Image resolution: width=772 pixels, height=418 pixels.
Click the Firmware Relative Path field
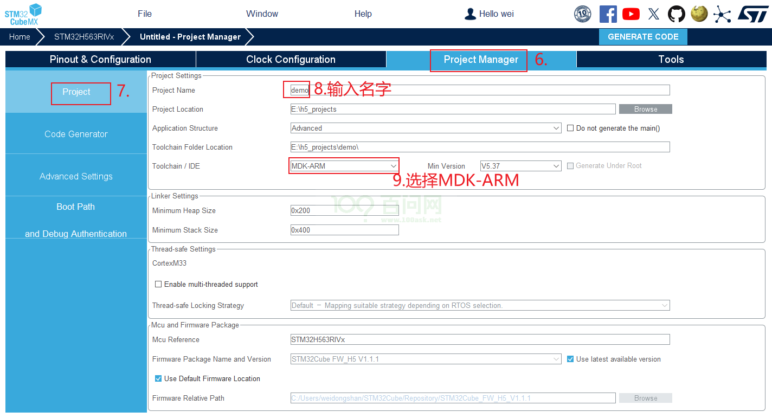tap(453, 398)
